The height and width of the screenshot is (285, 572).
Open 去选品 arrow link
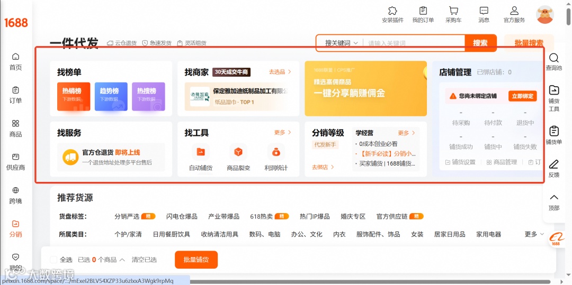[280, 72]
